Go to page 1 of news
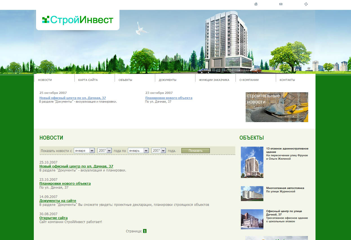Image resolution: width=351 pixels, height=240 pixels. [145, 231]
